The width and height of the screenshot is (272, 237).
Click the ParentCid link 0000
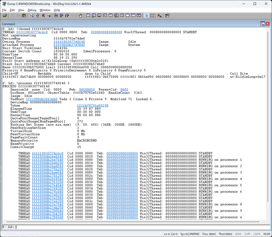[124, 89]
